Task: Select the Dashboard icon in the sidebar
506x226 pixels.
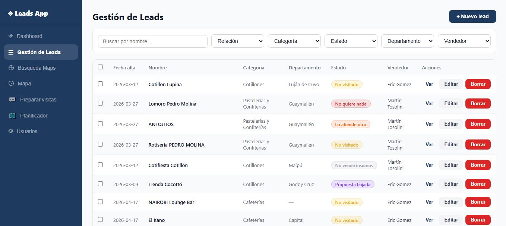Action: 11,36
